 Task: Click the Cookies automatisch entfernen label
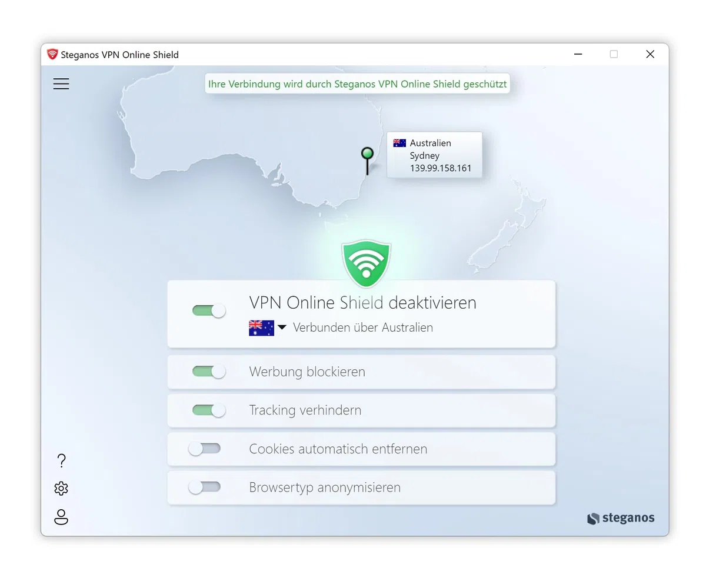(338, 449)
